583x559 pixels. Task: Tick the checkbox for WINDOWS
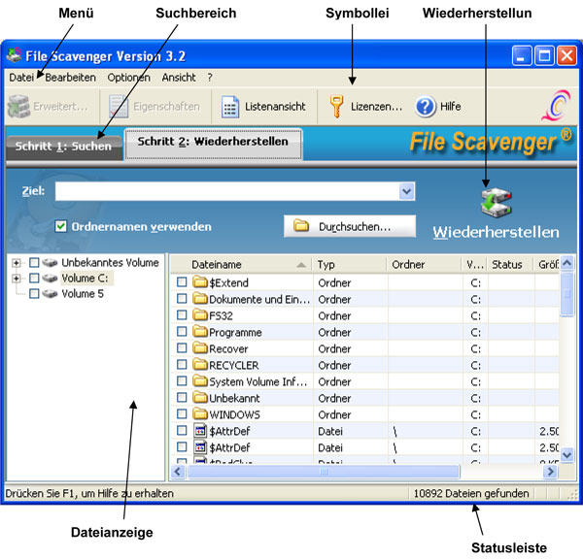(182, 414)
